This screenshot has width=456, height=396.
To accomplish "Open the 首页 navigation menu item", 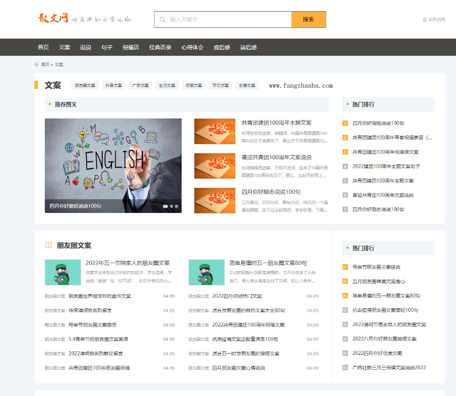I will click(x=43, y=47).
